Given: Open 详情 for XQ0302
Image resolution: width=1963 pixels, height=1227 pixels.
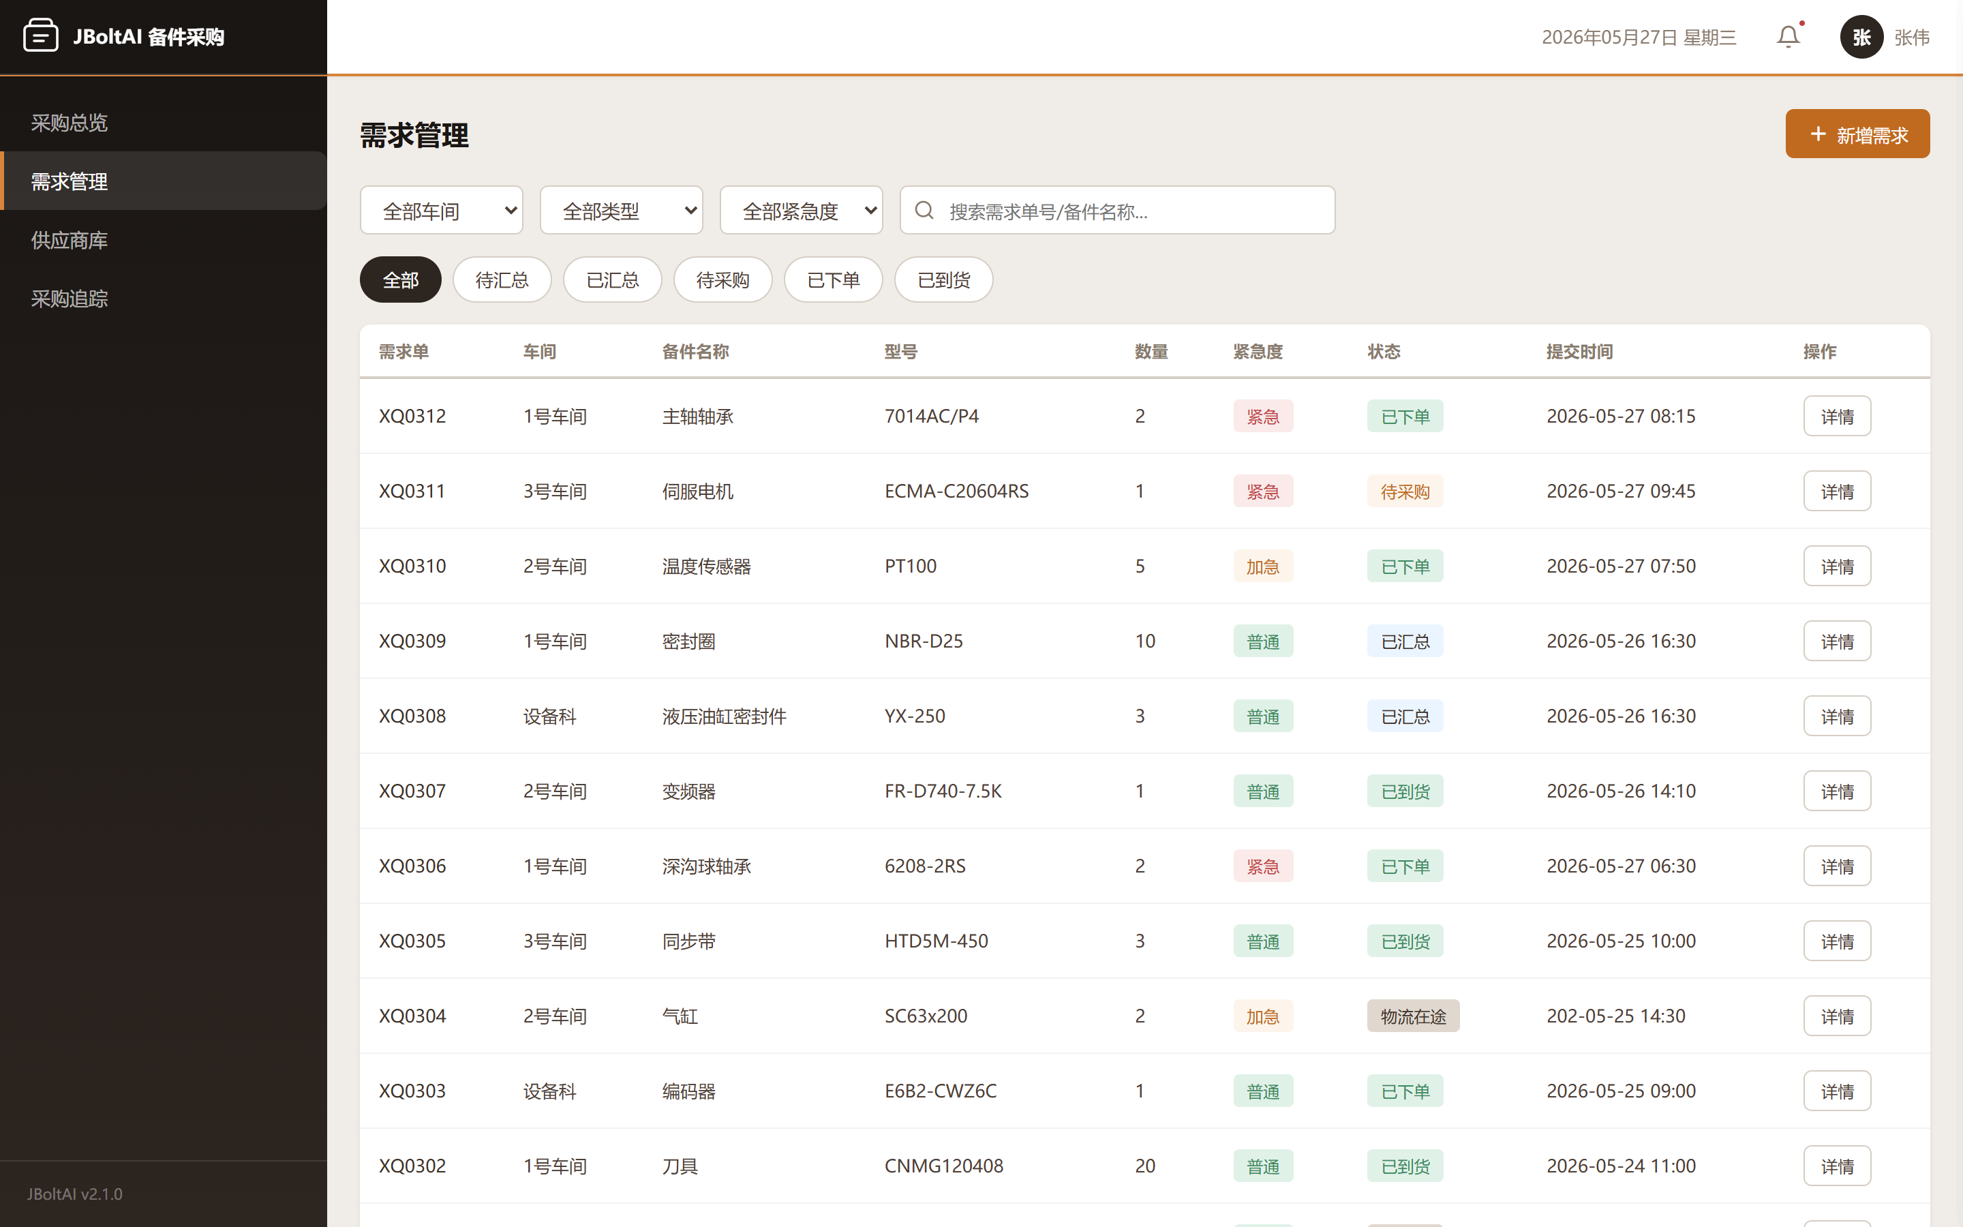Looking at the screenshot, I should (1838, 1166).
